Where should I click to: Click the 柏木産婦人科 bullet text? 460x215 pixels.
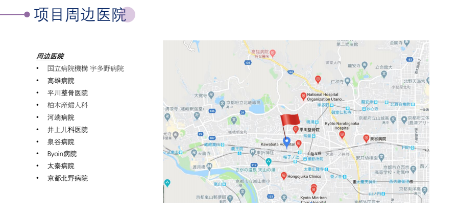67,105
